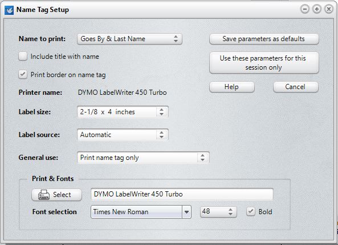Open the General use dropdown
This screenshot has width=338, height=245.
point(143,158)
